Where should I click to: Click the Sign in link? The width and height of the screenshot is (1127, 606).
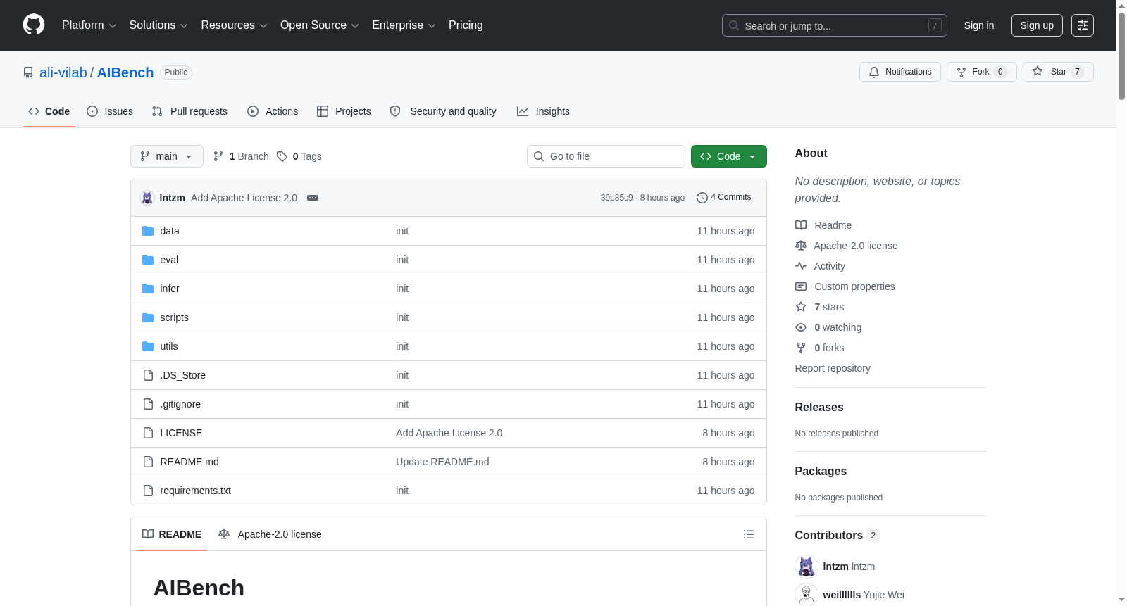coord(979,25)
